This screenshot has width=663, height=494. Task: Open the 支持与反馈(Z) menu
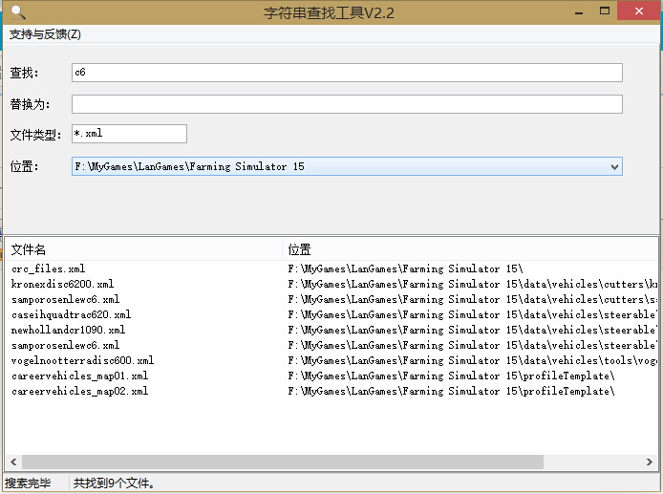pyautogui.click(x=45, y=34)
